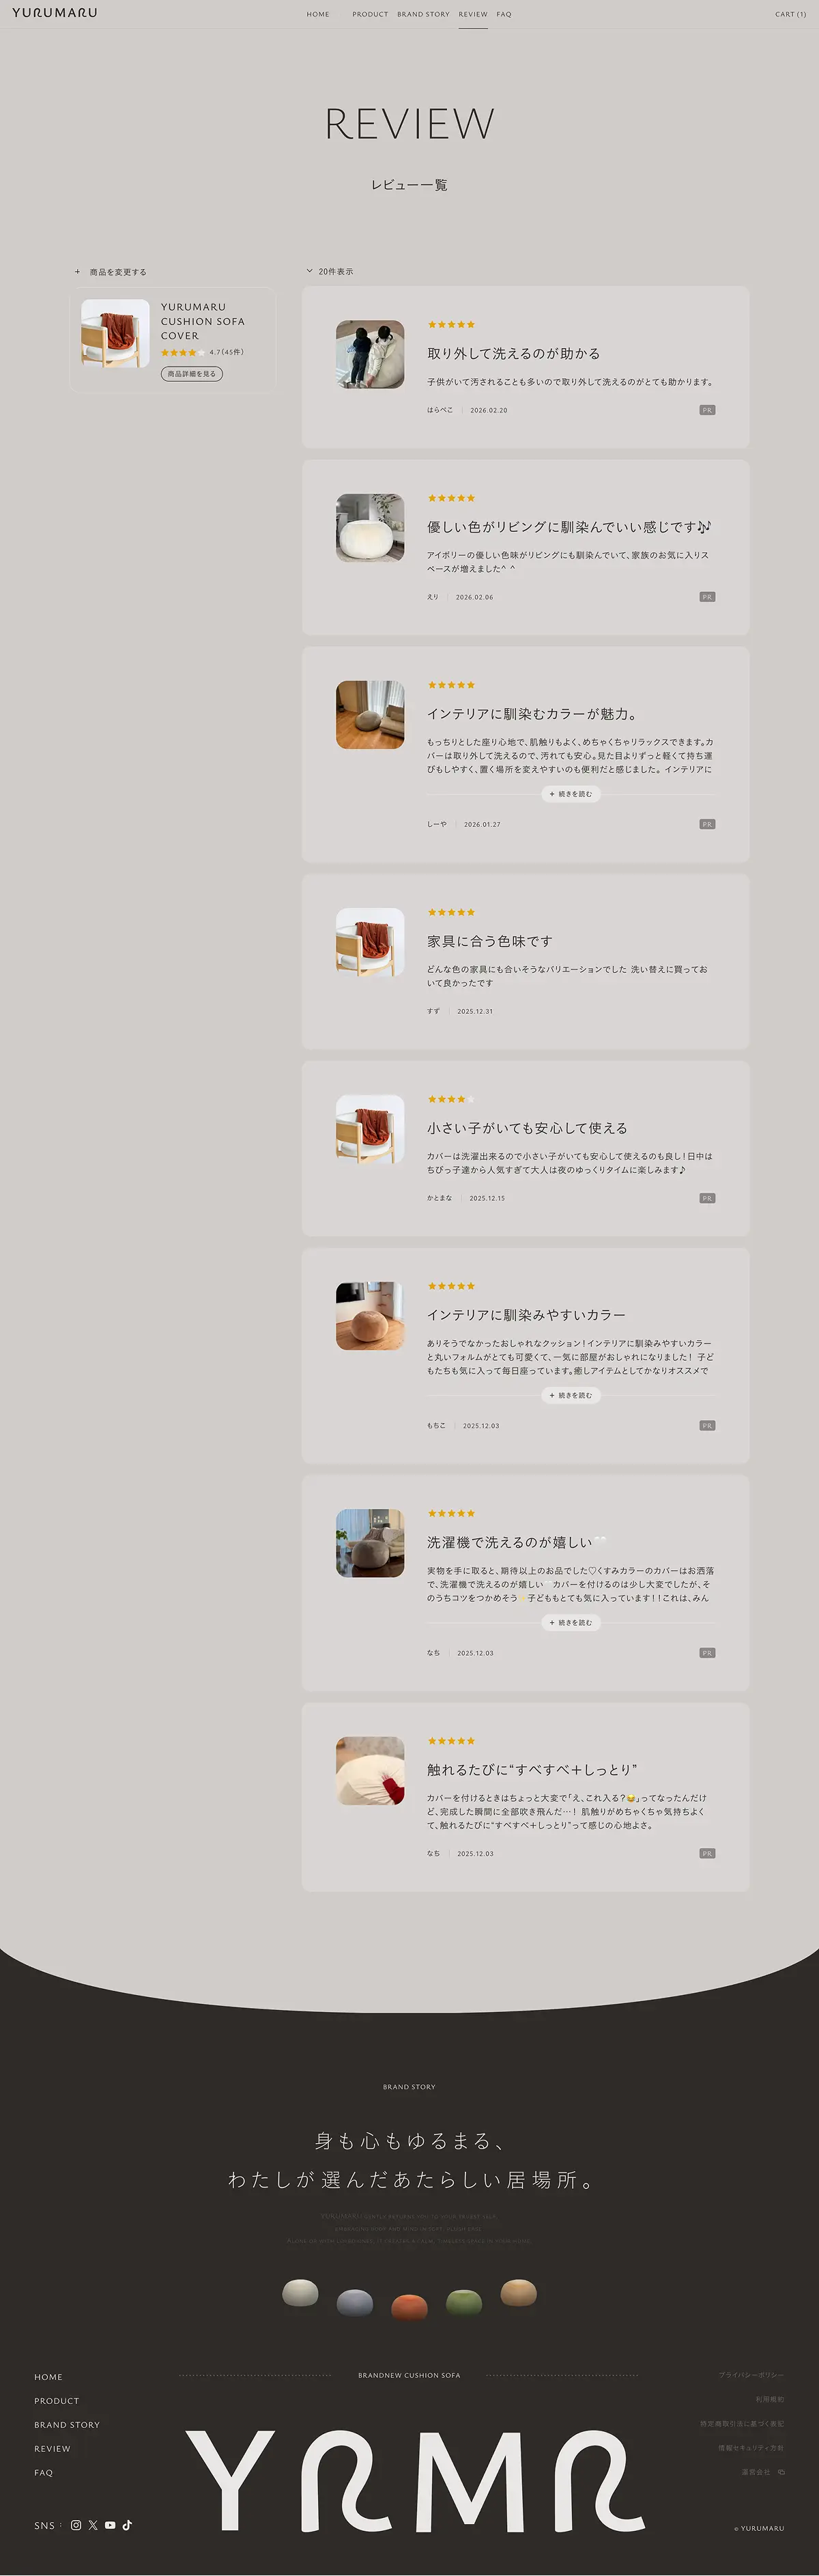Open BRAND STORY in top navigation
This screenshot has height=2576, width=819.
[x=423, y=14]
